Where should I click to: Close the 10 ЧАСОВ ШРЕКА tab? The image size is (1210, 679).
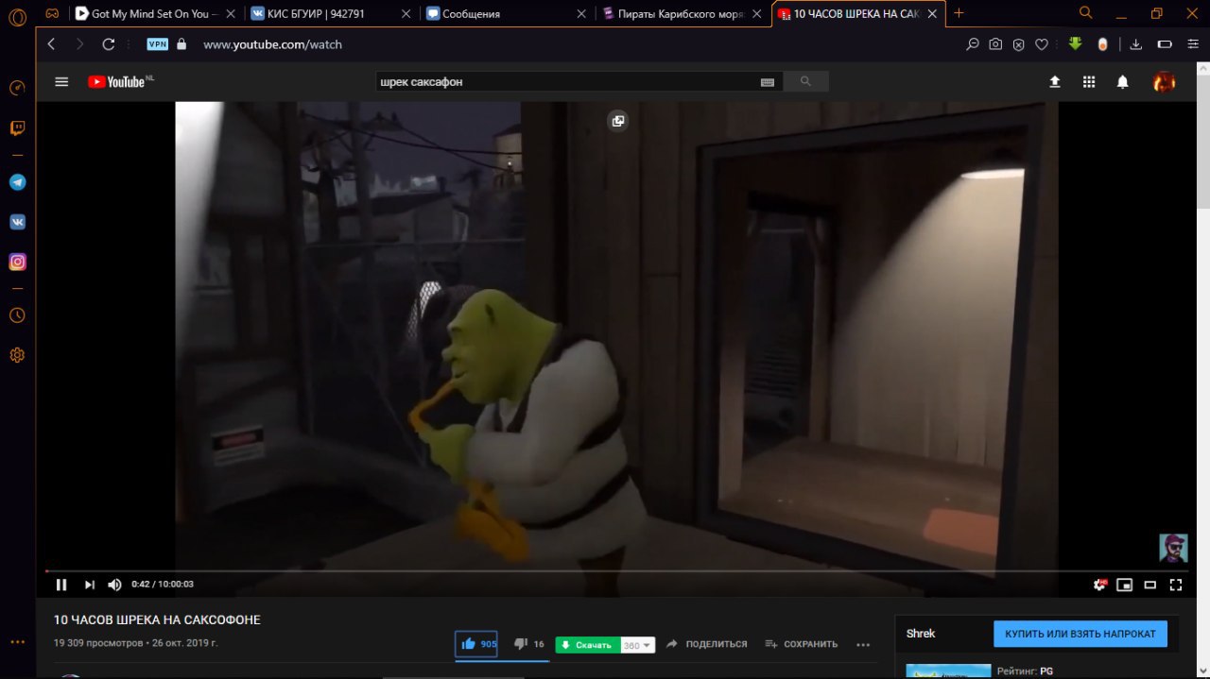click(x=934, y=14)
